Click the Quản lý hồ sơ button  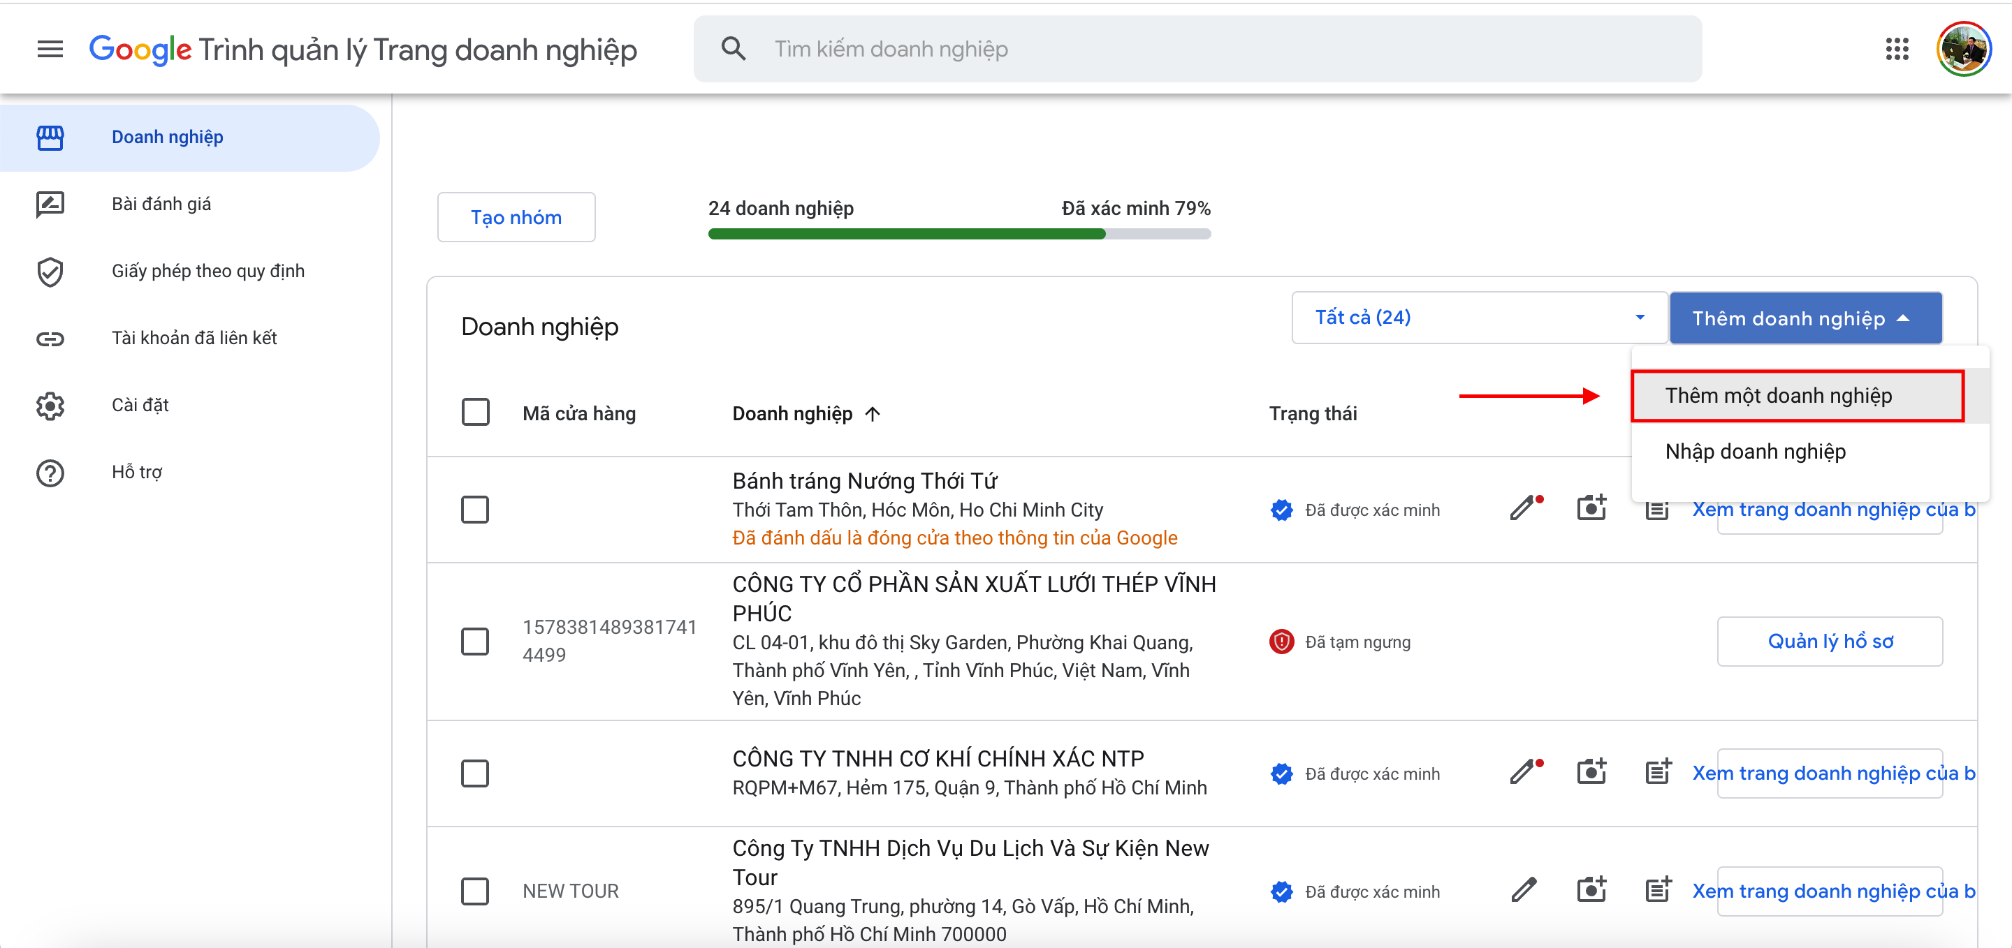(1829, 642)
